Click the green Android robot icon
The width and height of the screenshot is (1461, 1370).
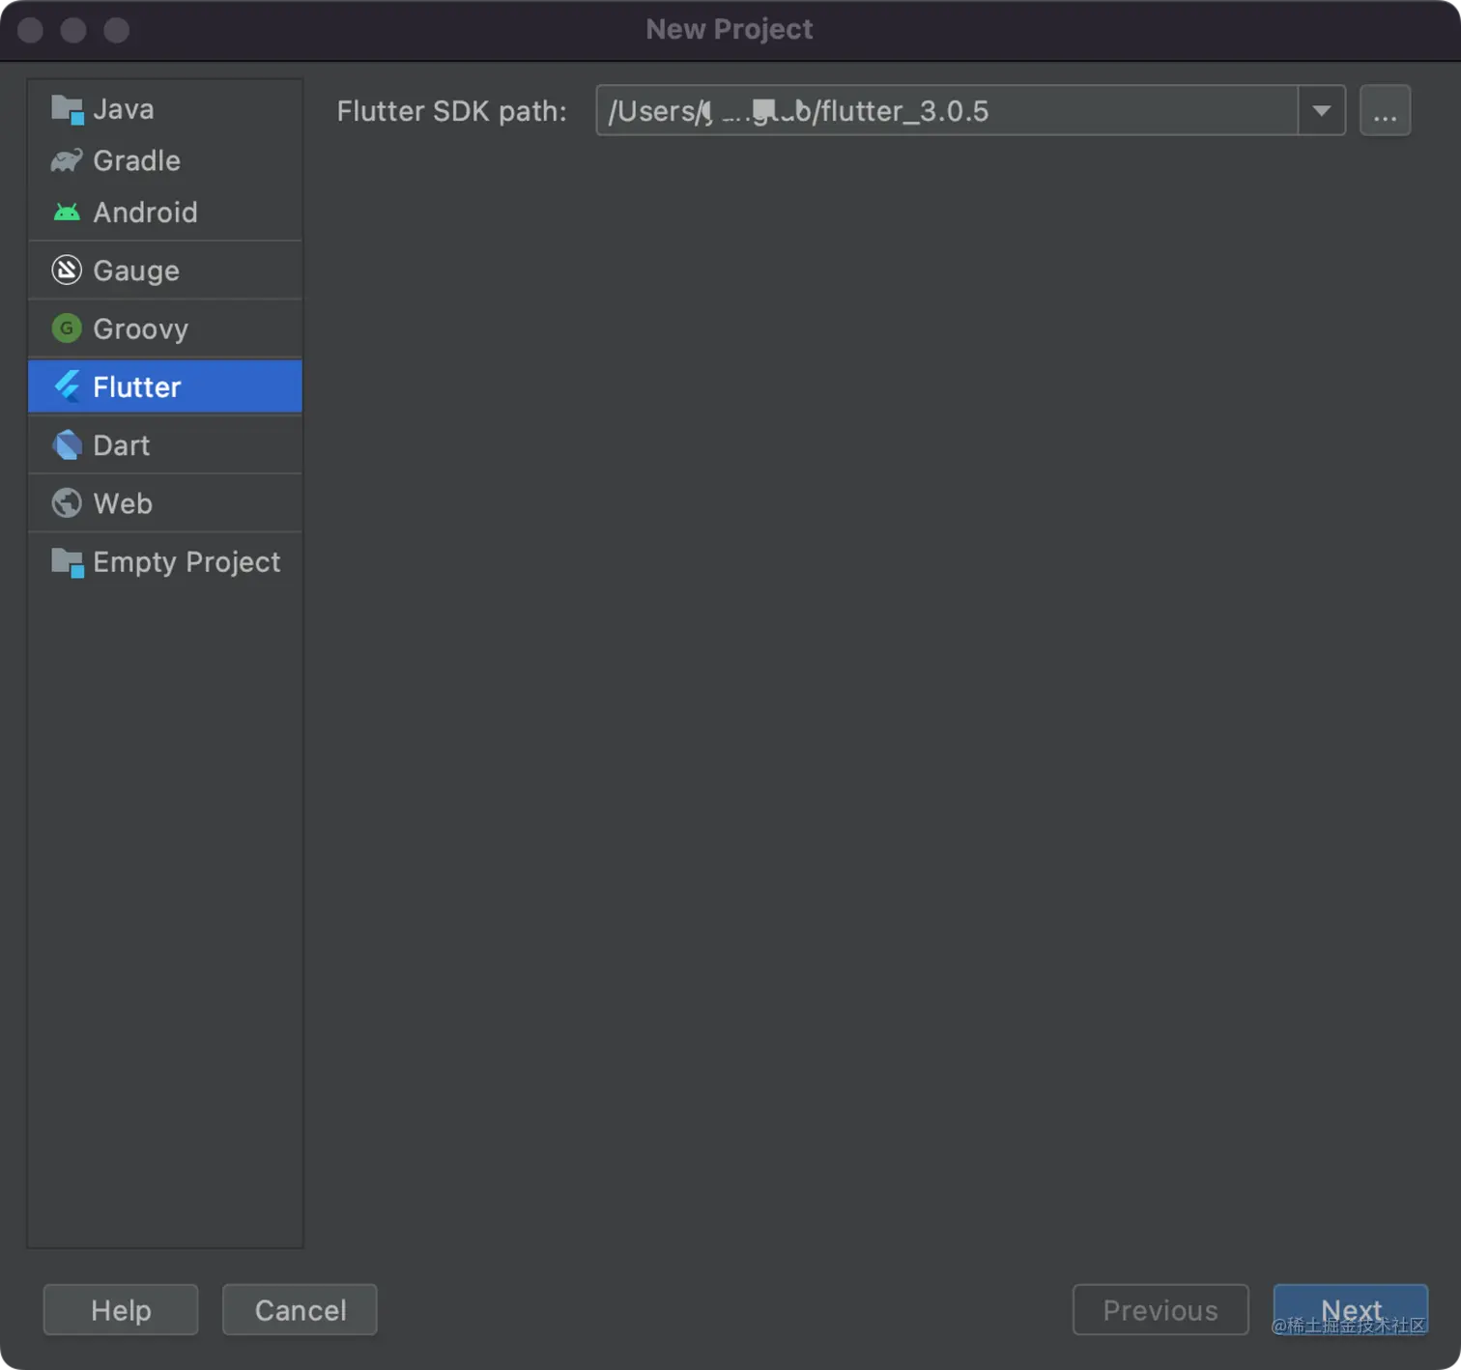(67, 213)
